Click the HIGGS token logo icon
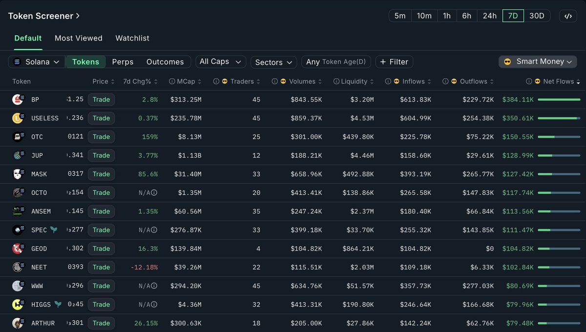The image size is (586, 332). point(18,305)
